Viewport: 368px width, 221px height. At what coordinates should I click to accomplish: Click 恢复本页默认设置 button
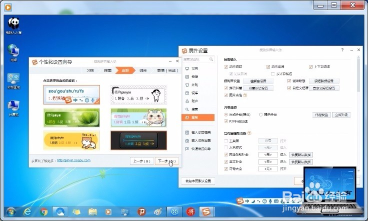click(198, 181)
